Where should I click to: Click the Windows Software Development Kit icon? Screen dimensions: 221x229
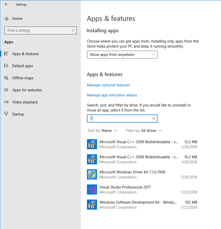coord(92,204)
